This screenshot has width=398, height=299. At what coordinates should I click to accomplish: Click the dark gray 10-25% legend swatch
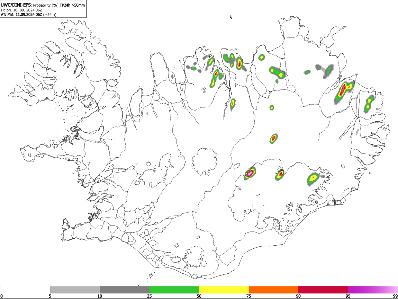[x=125, y=290]
